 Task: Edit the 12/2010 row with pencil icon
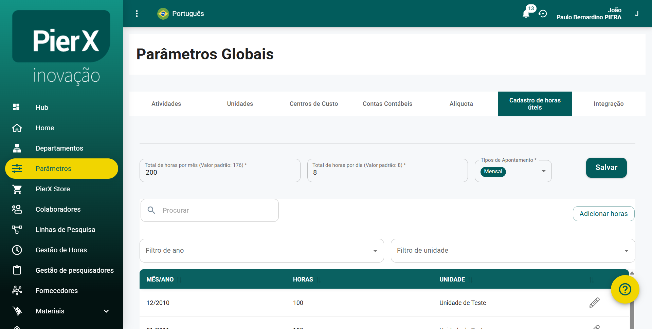click(x=594, y=303)
